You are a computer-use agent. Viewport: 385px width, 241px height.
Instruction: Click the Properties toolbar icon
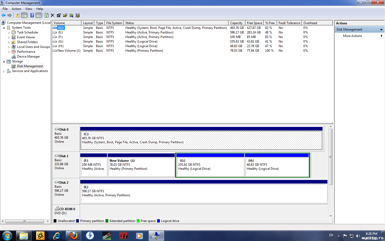[59, 15]
